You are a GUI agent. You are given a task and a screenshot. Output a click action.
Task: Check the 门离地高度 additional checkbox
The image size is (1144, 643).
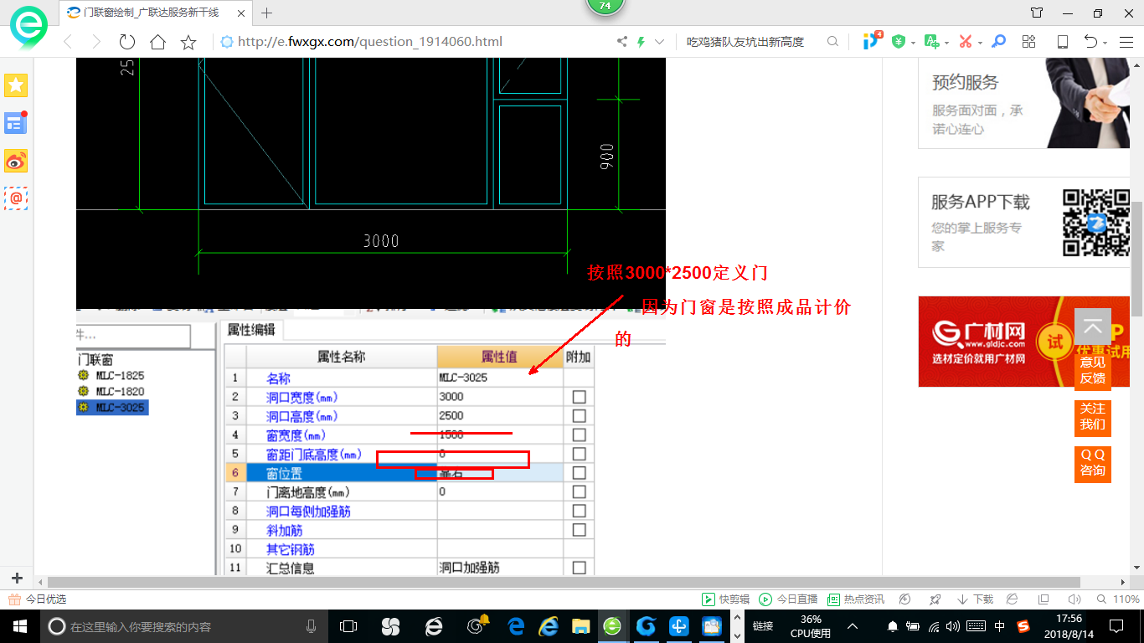pos(579,492)
